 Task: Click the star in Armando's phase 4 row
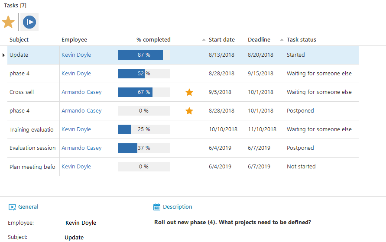(x=189, y=111)
